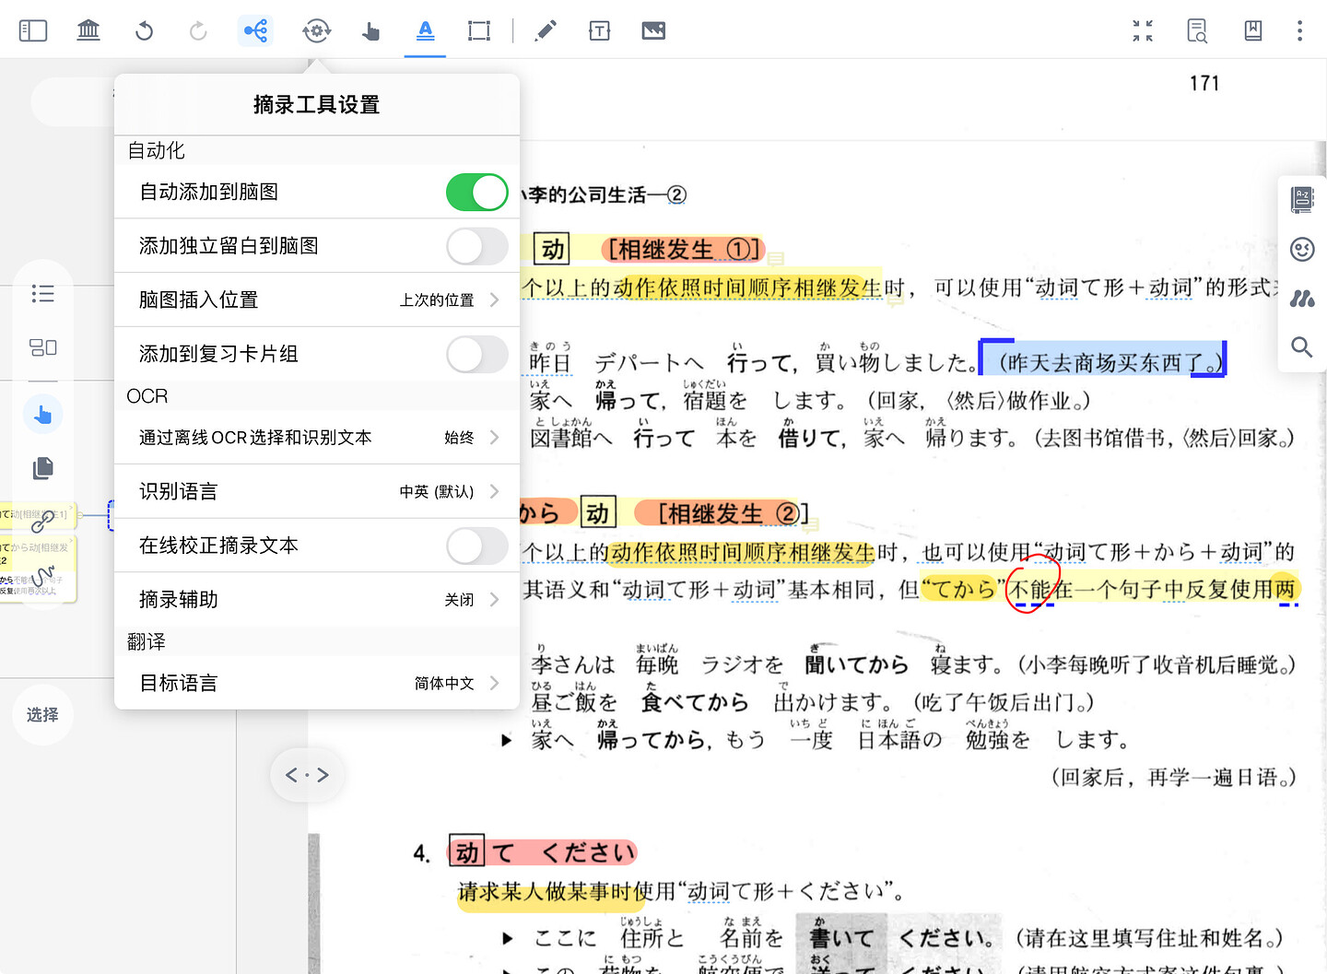This screenshot has width=1327, height=974.
Task: Enable 添加独立留白到脑图 switch
Action: [476, 246]
